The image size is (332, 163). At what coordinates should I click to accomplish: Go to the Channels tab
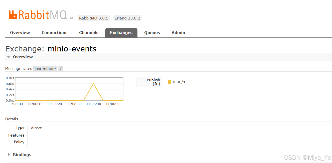89,33
